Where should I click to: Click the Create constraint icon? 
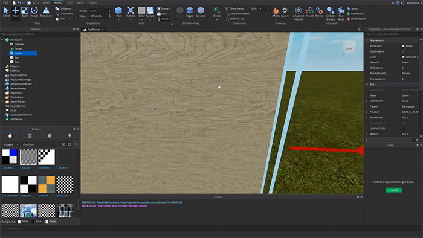216,10
